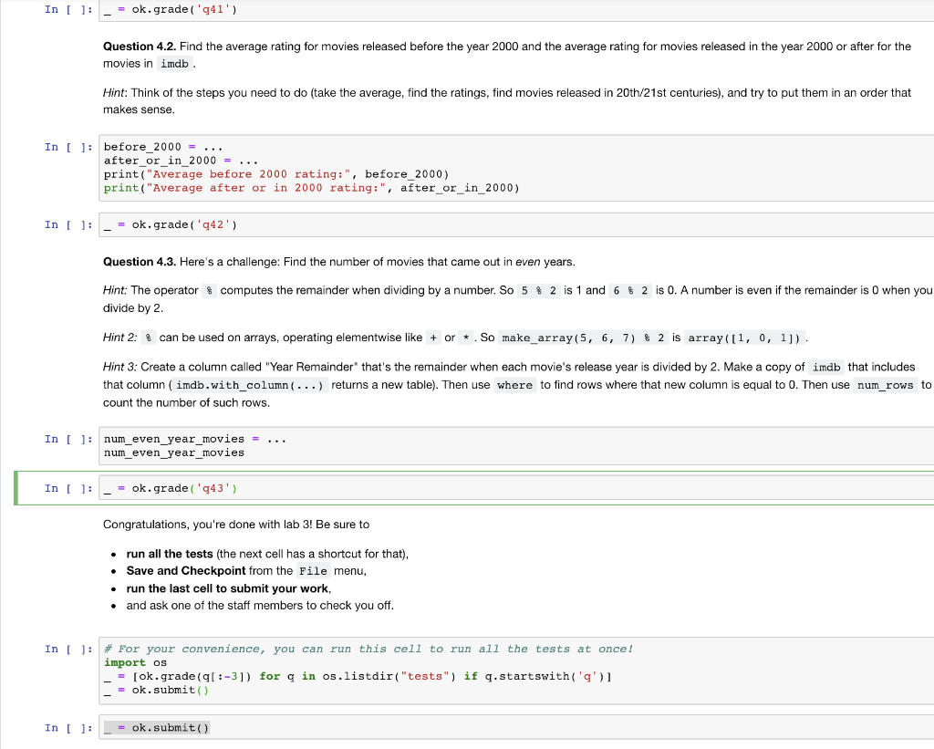
Task: Click the where inline code text in Hint 3
Action: (x=514, y=385)
